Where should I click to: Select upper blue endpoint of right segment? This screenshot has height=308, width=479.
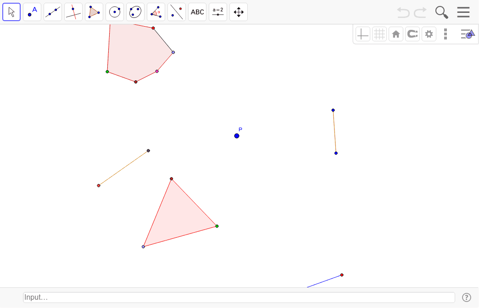(x=333, y=110)
